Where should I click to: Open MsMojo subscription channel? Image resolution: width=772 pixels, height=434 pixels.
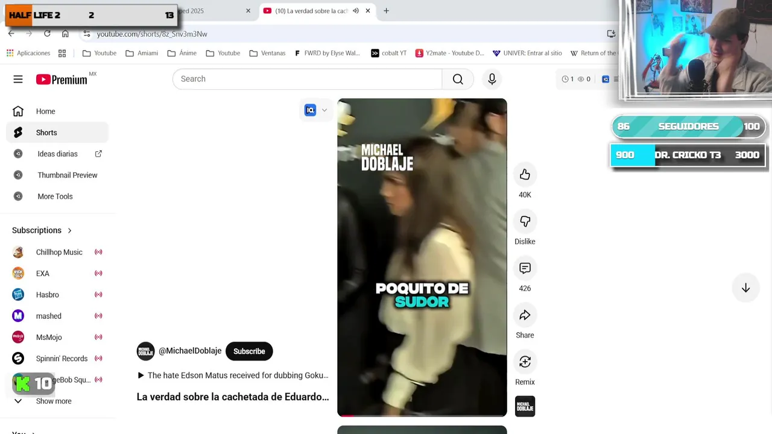(57, 338)
